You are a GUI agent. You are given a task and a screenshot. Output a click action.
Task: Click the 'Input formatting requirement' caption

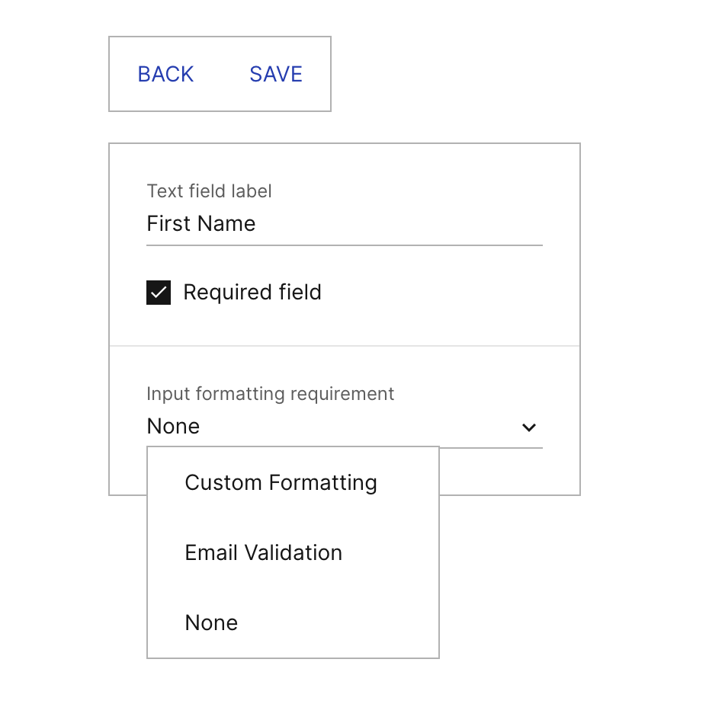tap(270, 394)
